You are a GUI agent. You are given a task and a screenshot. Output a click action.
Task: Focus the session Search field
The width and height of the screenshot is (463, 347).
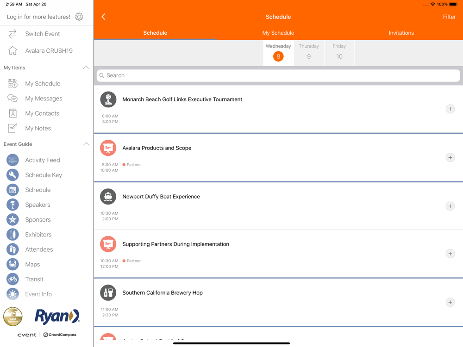(278, 75)
